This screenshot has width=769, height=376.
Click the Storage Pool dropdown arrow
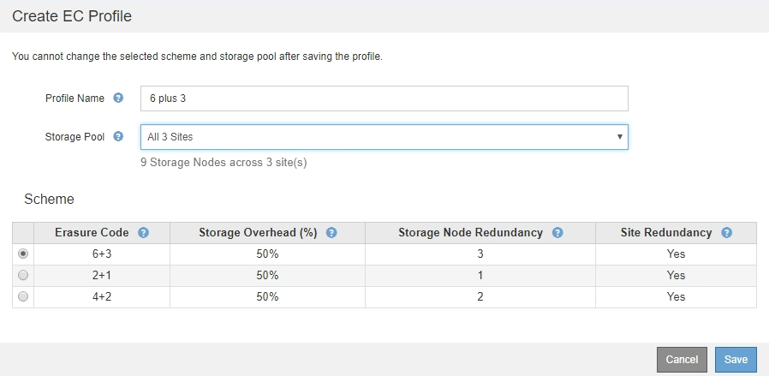pyautogui.click(x=618, y=137)
